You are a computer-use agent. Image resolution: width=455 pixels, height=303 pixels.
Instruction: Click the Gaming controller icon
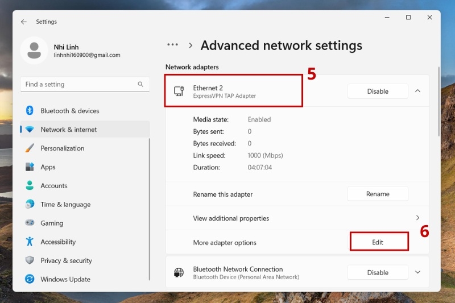(30, 223)
